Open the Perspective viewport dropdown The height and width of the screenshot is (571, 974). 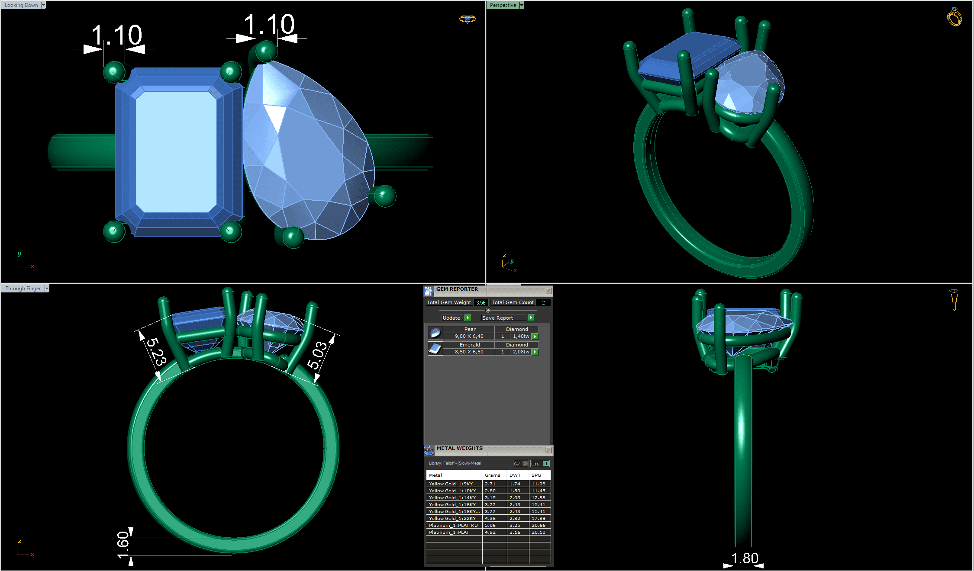(x=522, y=5)
